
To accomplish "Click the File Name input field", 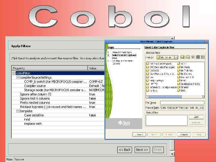I will pyautogui.click(x=182, y=103).
